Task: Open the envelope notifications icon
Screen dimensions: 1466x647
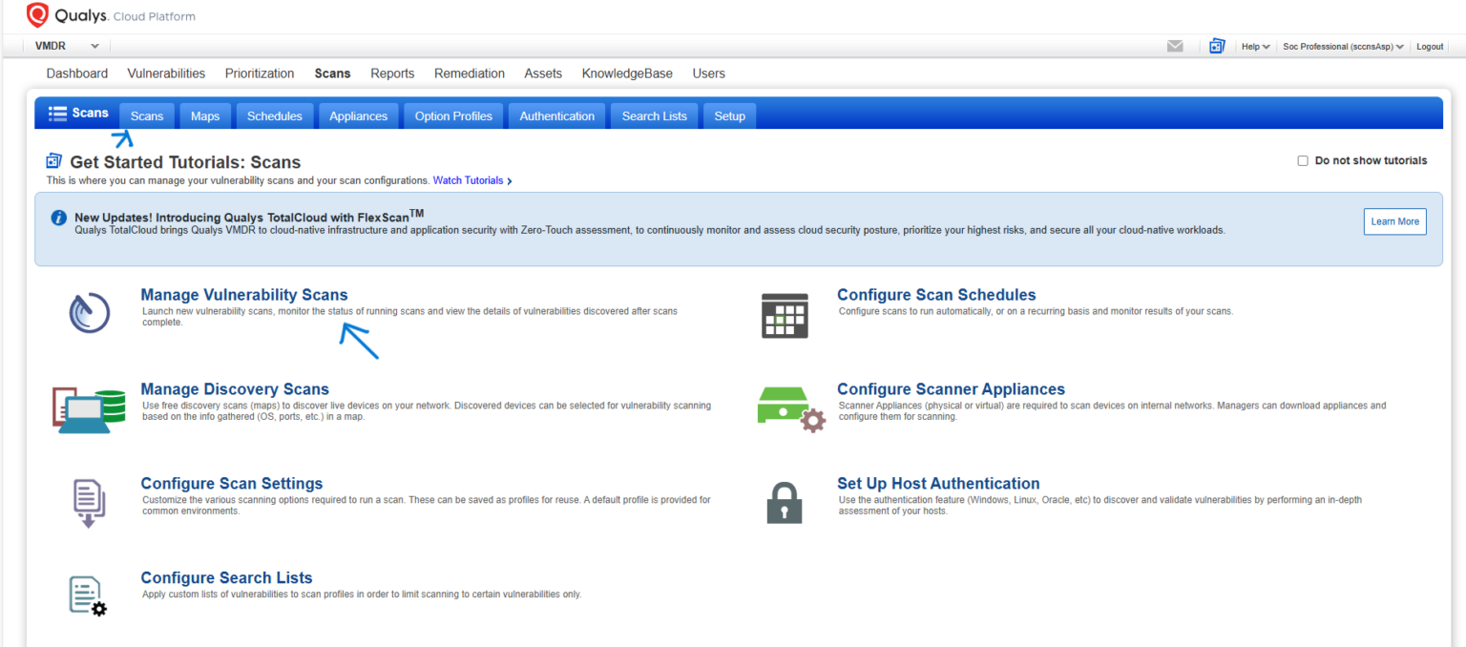Action: click(x=1174, y=46)
